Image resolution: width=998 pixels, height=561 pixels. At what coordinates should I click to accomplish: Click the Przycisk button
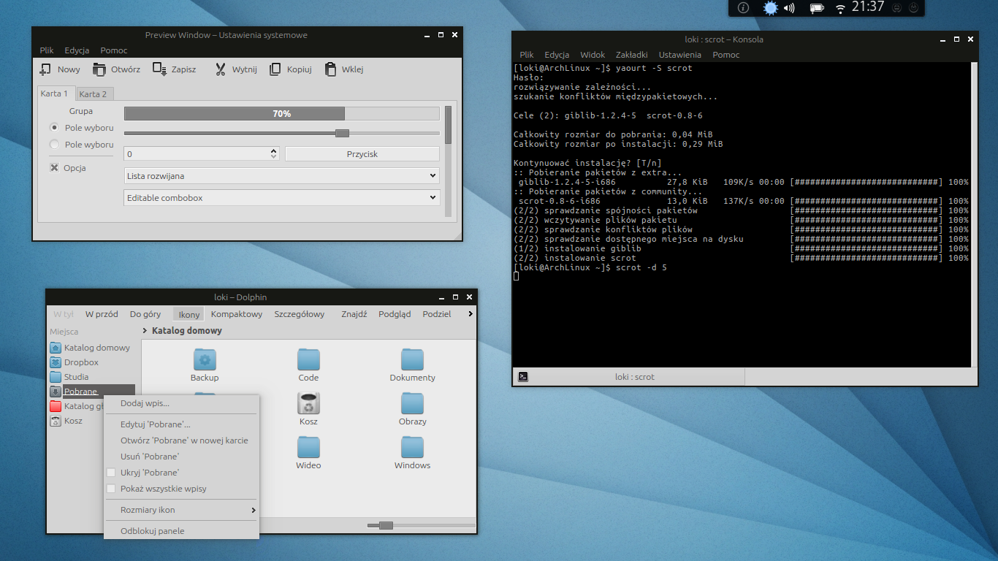(362, 154)
